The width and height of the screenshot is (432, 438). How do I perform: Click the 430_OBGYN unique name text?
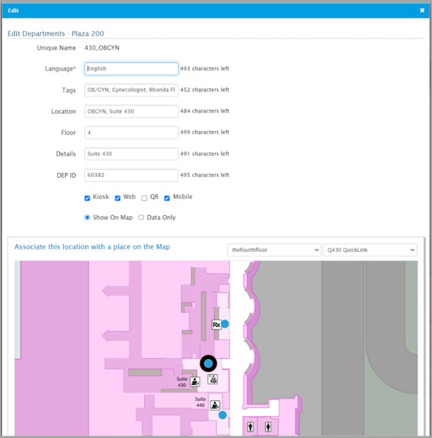point(102,48)
